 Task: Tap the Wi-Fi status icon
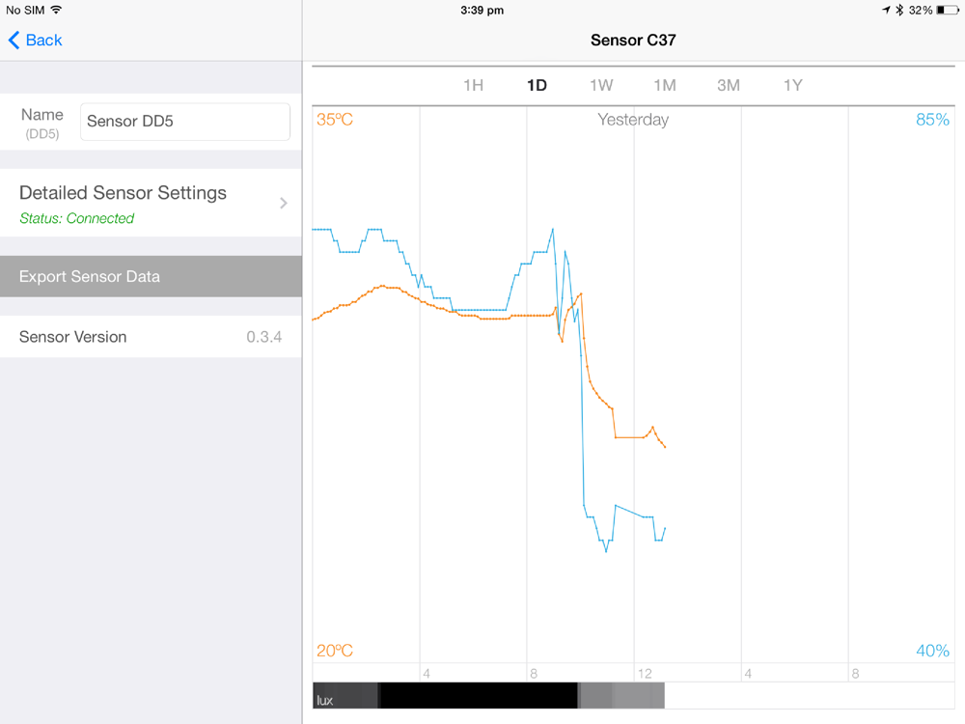(56, 10)
